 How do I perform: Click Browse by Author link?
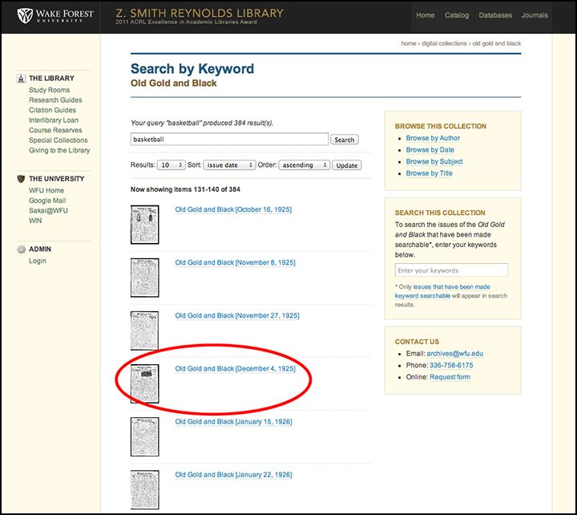[433, 138]
